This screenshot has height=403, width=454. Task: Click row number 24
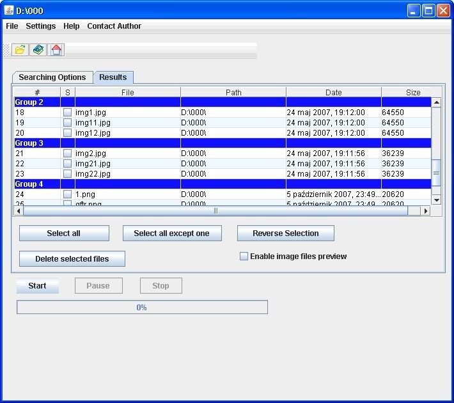[20, 194]
